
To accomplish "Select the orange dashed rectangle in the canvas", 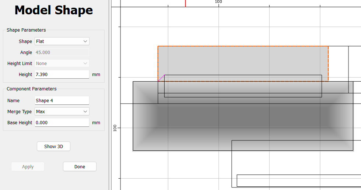I will (x=243, y=59).
